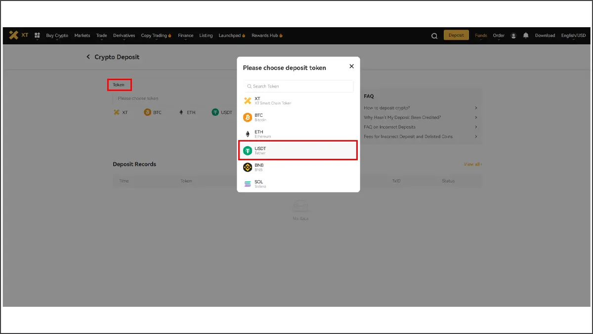Select BNB token in the dialog
This screenshot has width=593, height=334.
(x=298, y=167)
